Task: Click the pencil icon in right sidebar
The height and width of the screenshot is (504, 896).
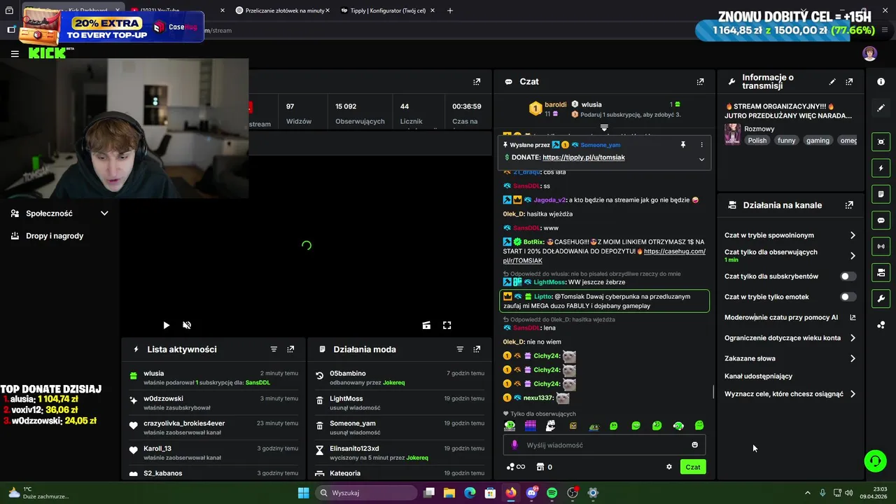Action: click(881, 108)
